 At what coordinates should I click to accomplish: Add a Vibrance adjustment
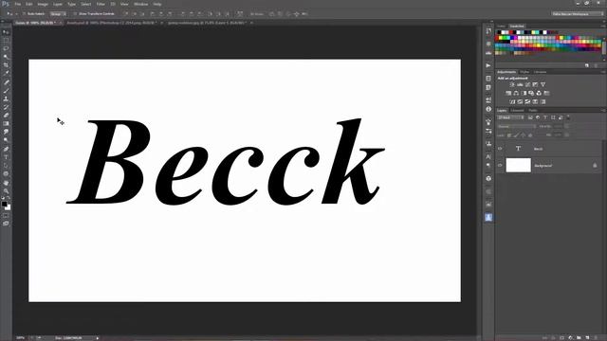point(543,84)
